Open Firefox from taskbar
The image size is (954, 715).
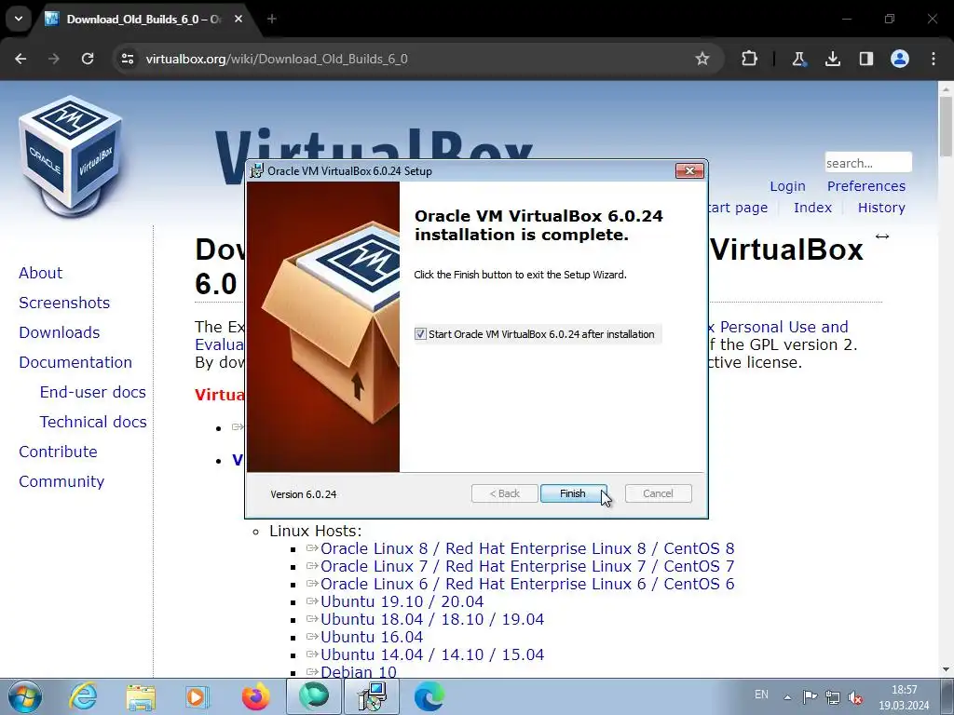tap(255, 696)
